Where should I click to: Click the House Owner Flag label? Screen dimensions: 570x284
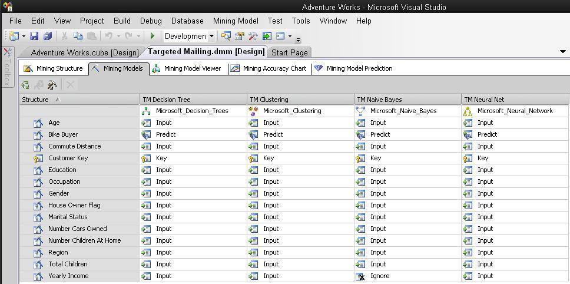(74, 205)
